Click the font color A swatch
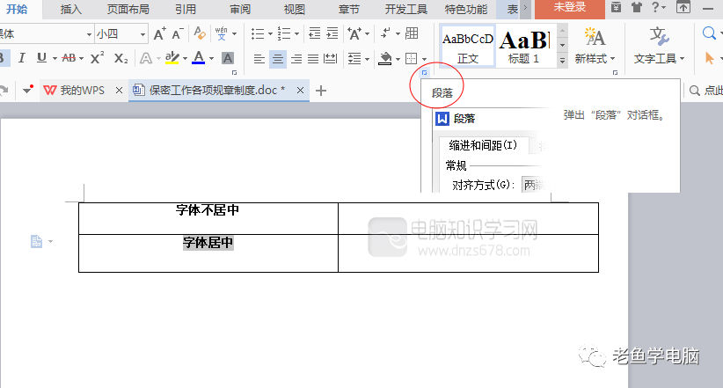The height and width of the screenshot is (388, 723). [197, 59]
